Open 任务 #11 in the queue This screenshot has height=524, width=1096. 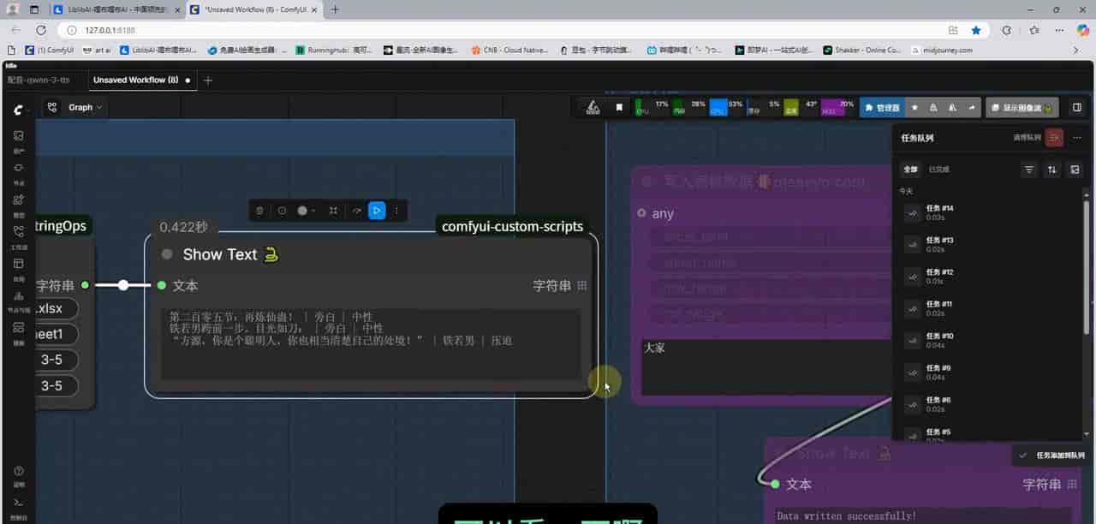pos(990,308)
